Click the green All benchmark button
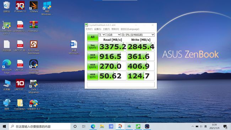 click(92, 37)
